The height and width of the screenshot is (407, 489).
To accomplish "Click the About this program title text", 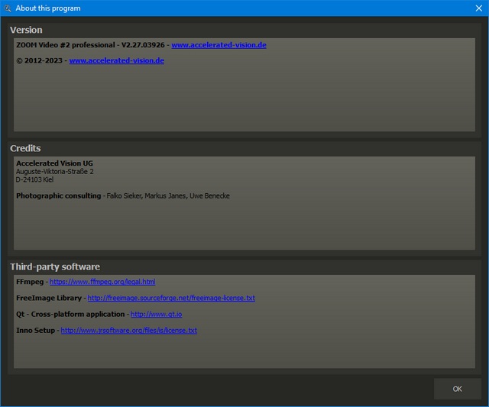I will [48, 8].
